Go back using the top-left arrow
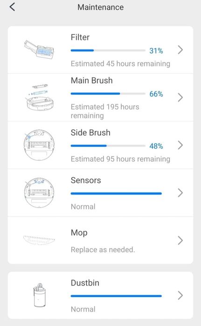 12,7
